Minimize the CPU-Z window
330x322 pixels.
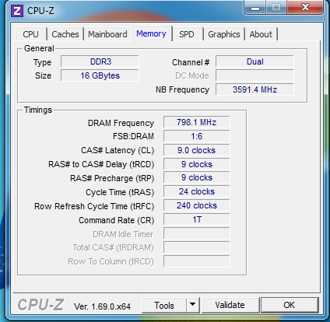255,7
